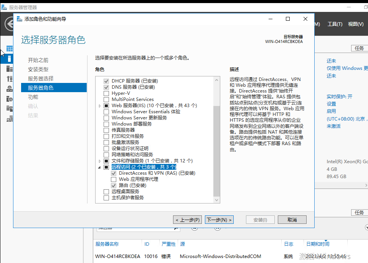Check the Hyper-V role checkbox

[x=106, y=93]
